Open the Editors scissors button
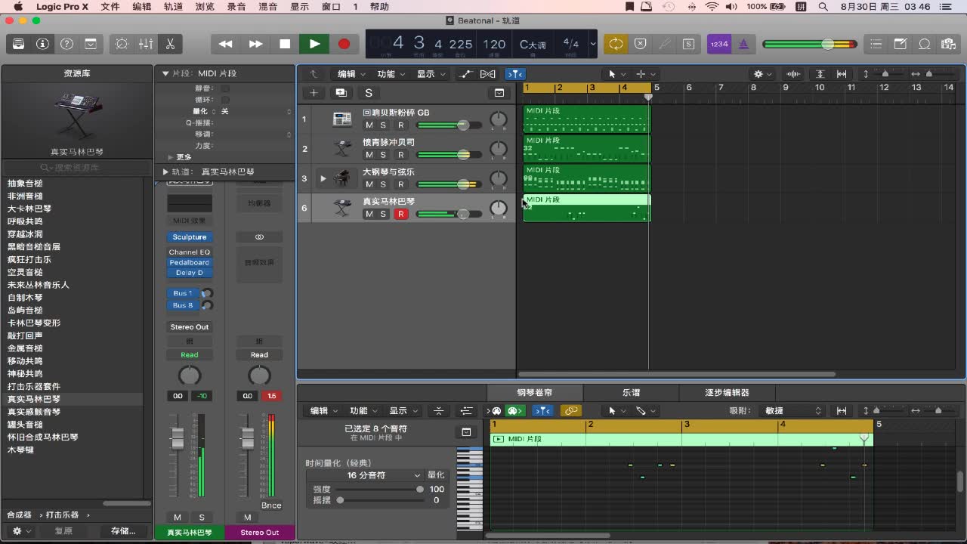The image size is (967, 544). 170,44
